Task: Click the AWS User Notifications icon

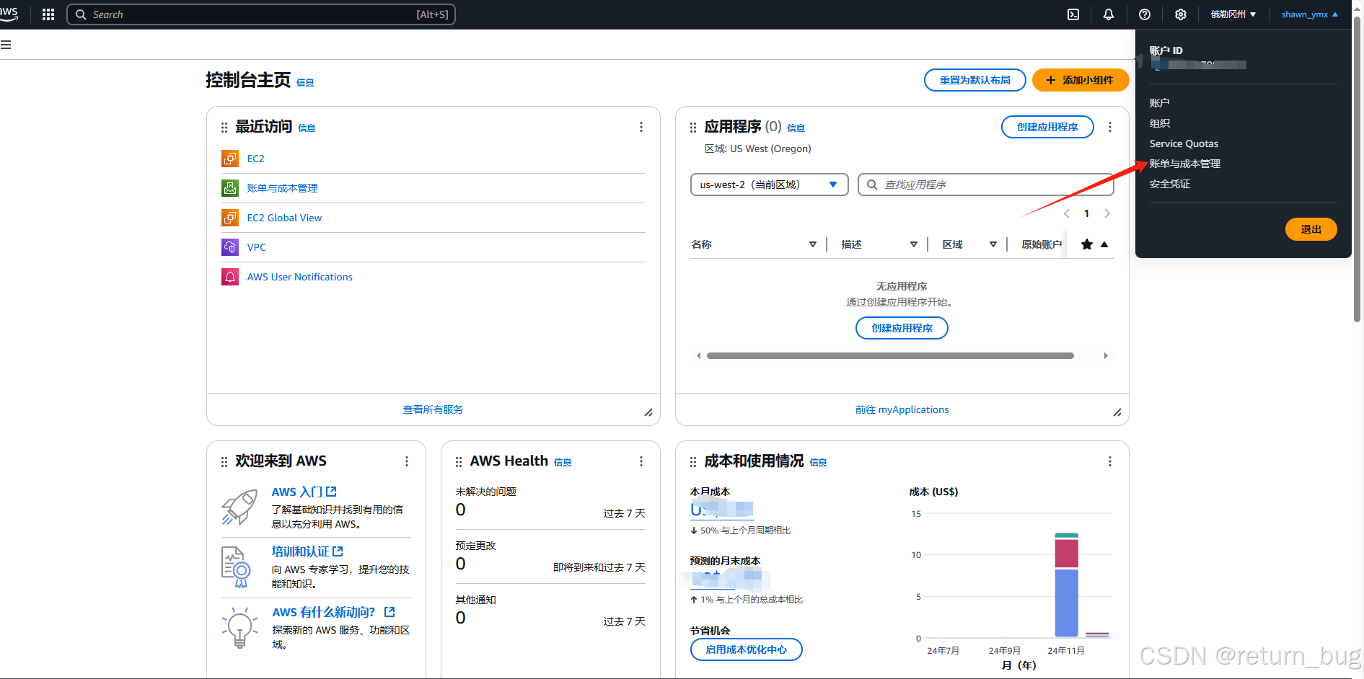Action: 230,277
